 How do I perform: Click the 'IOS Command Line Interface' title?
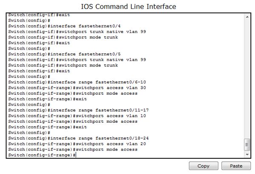[128, 7]
